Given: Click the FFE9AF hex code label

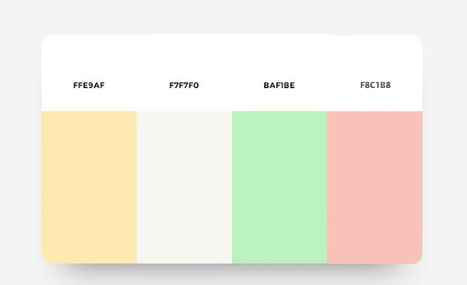Looking at the screenshot, I should (89, 86).
